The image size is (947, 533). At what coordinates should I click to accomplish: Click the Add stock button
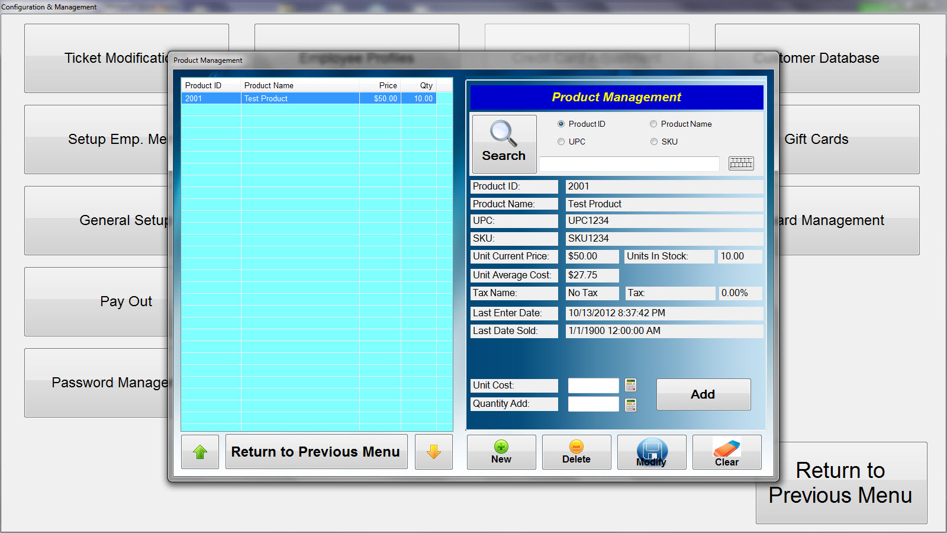pyautogui.click(x=703, y=394)
